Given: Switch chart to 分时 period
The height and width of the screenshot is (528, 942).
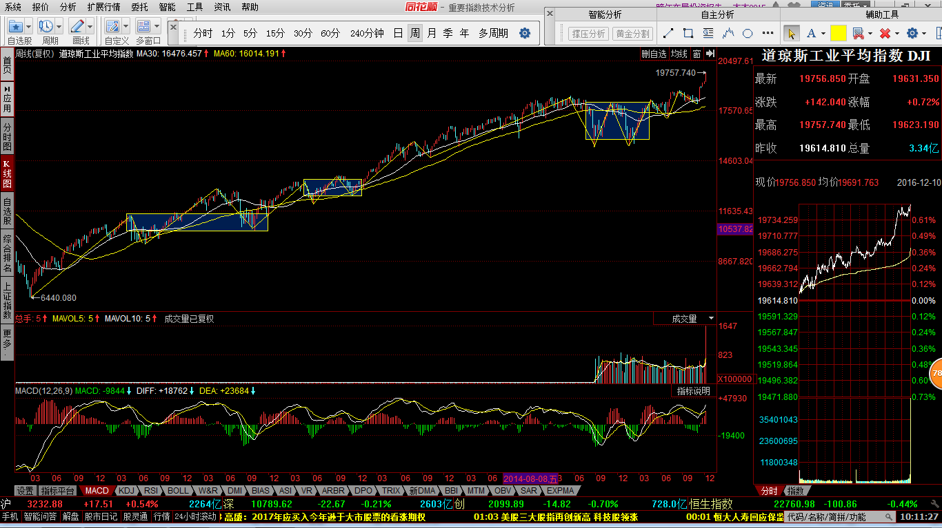Looking at the screenshot, I should [203, 33].
